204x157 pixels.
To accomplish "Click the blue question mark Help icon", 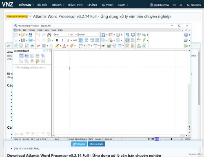I will coord(186,35).
